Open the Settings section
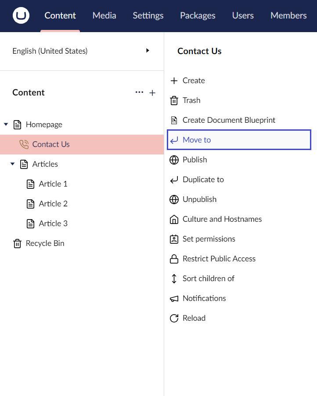 click(148, 15)
